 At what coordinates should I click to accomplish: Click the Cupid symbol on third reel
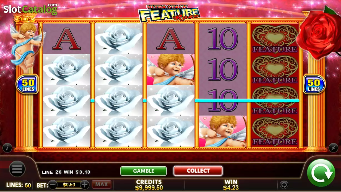171,69
